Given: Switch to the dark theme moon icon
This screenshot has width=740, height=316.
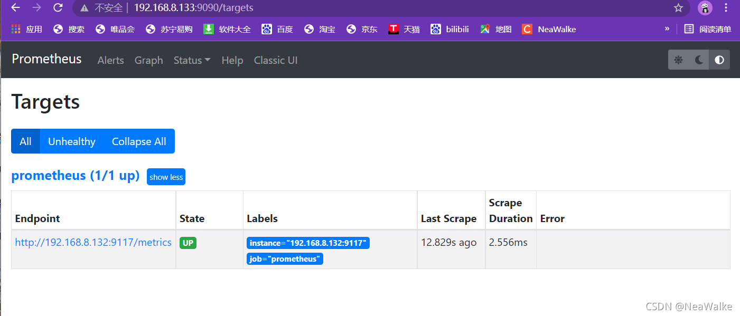Looking at the screenshot, I should coord(699,60).
